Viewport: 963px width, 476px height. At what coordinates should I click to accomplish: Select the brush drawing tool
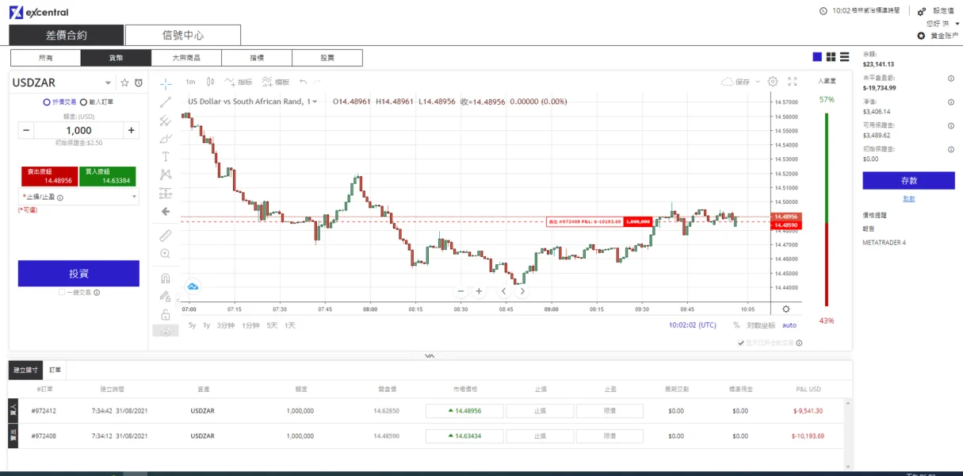tap(166, 139)
